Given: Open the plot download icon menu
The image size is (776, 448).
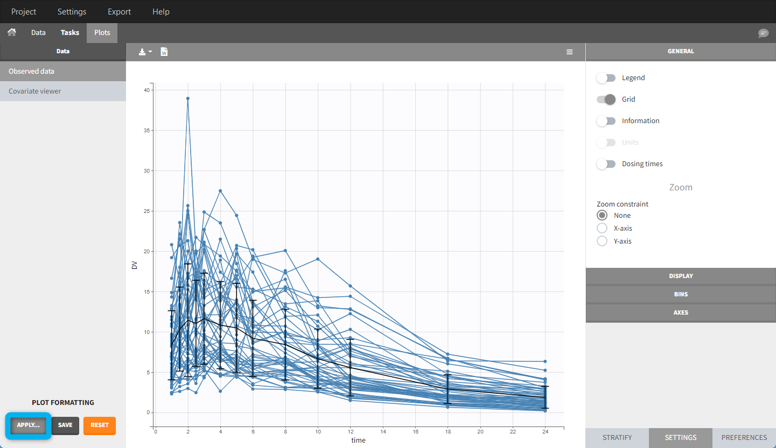Looking at the screenshot, I should coord(145,52).
